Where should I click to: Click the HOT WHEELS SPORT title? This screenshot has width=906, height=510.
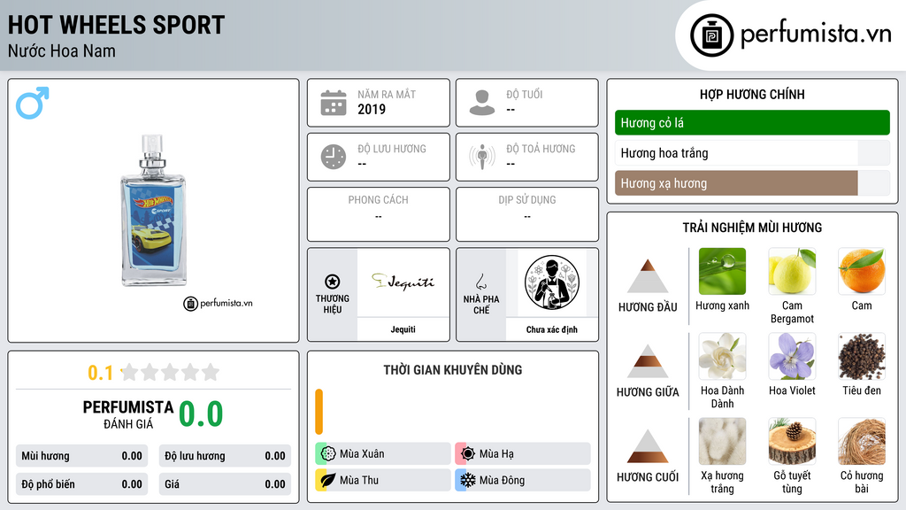click(x=116, y=25)
